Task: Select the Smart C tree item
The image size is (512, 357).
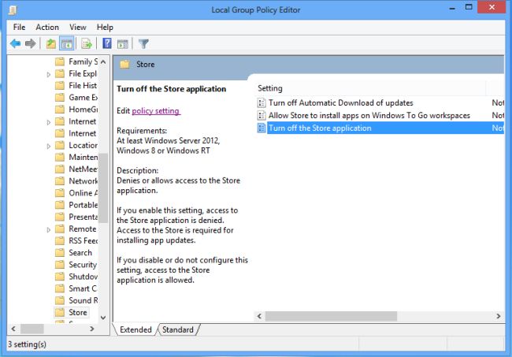Action: pos(83,288)
